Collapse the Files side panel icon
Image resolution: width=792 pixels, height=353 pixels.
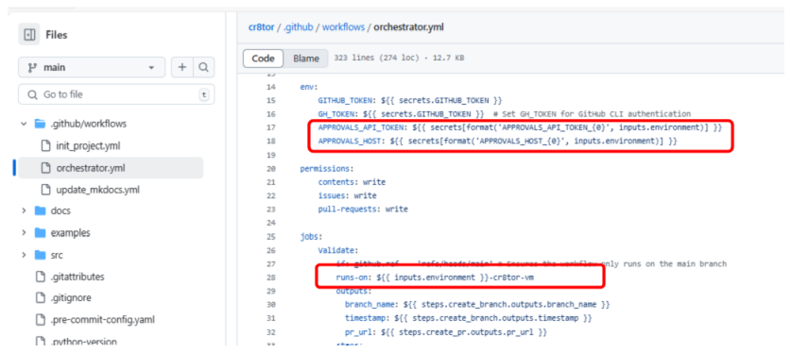tap(29, 35)
